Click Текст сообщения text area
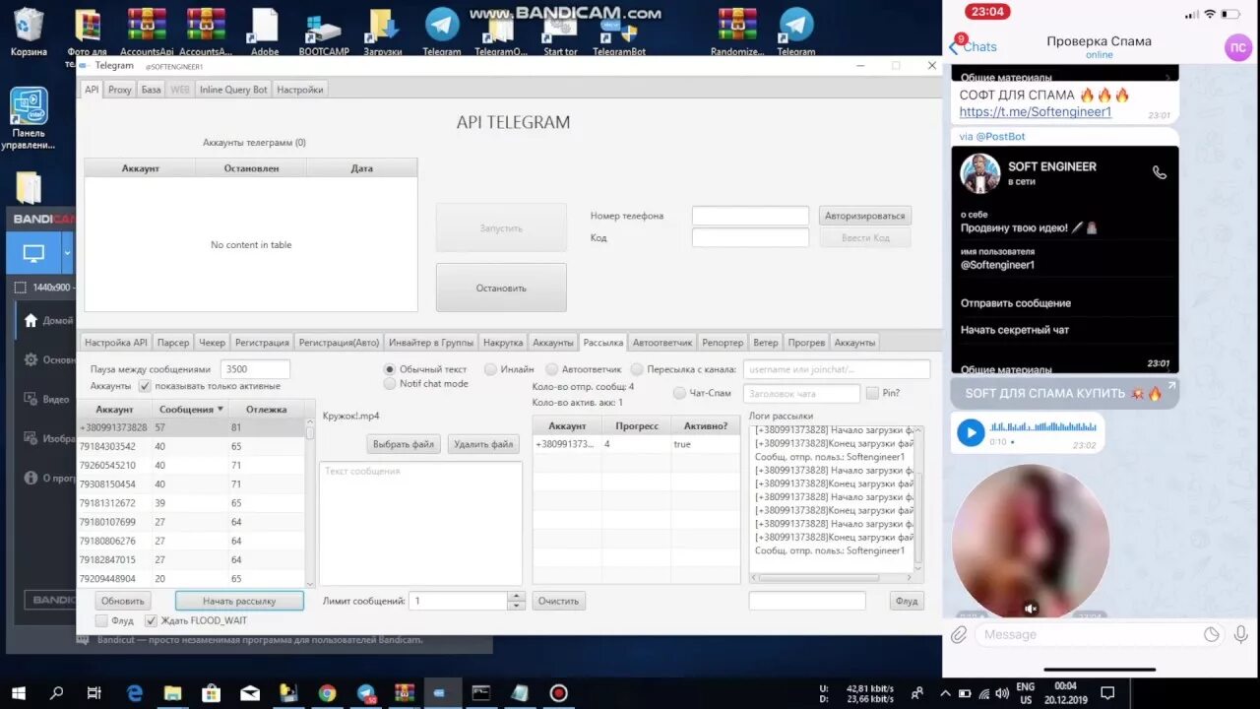This screenshot has width=1260, height=709. [421, 524]
